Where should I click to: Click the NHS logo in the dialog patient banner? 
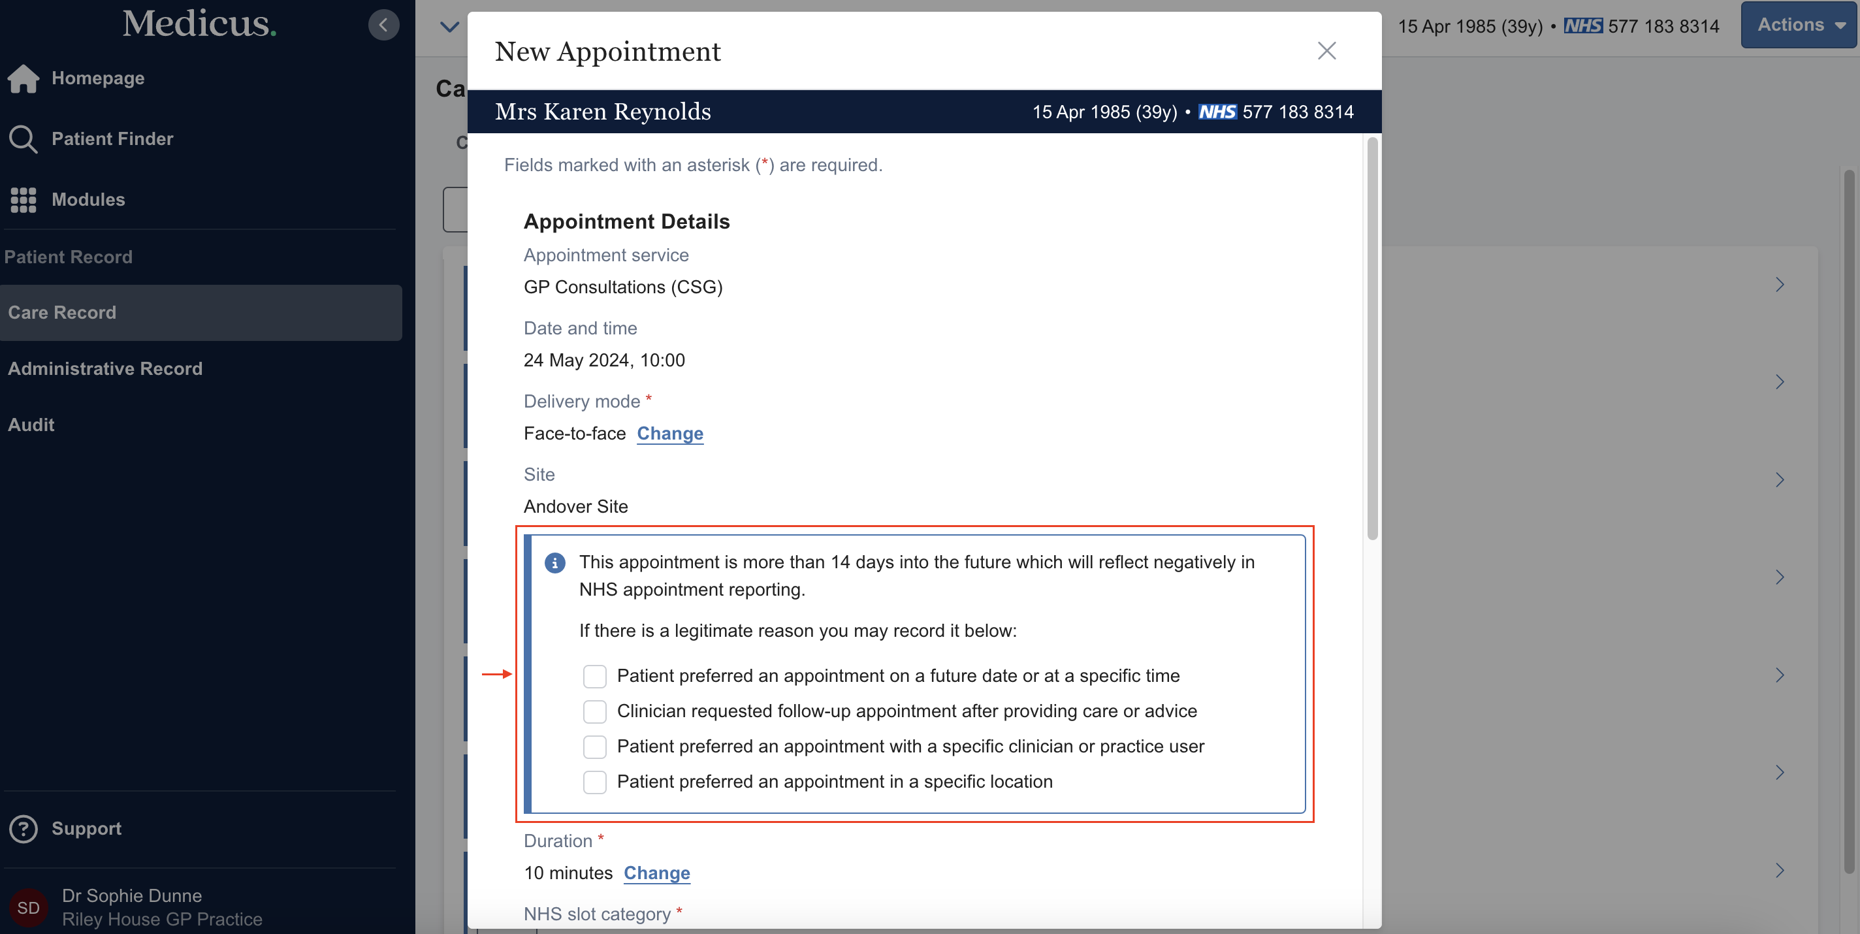pos(1217,112)
